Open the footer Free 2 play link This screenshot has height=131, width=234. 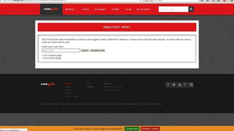[71, 96]
